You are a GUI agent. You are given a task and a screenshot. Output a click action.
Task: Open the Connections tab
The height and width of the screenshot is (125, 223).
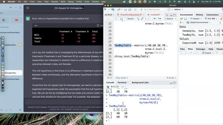pos(212,15)
